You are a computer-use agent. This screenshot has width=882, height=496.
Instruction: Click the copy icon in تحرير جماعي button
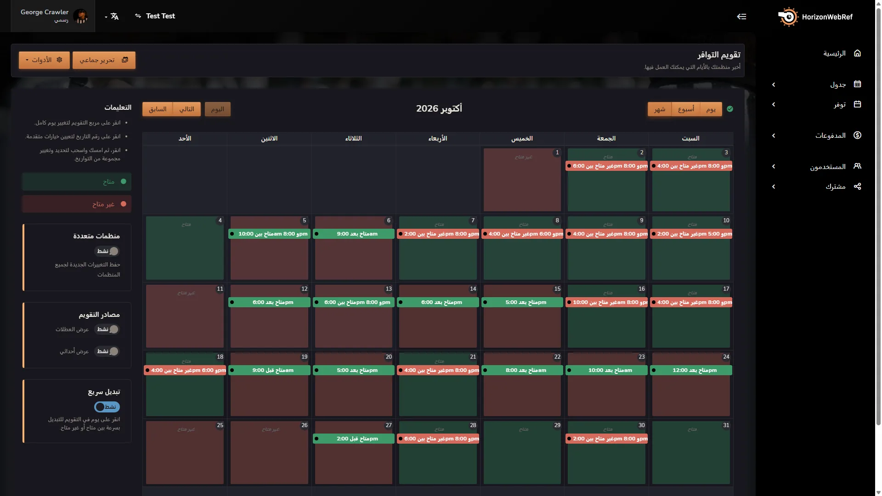coord(125,60)
